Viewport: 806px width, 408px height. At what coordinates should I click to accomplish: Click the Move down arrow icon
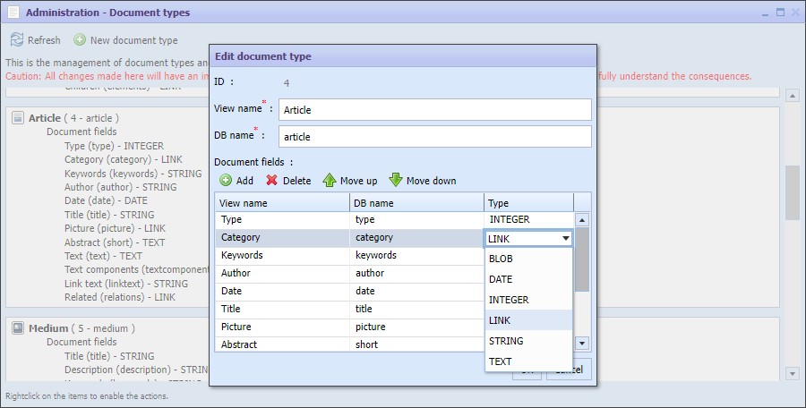coord(396,181)
